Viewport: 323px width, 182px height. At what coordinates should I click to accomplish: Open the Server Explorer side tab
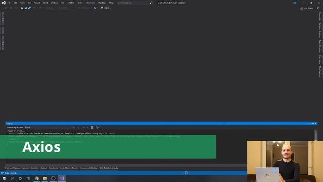[3, 19]
